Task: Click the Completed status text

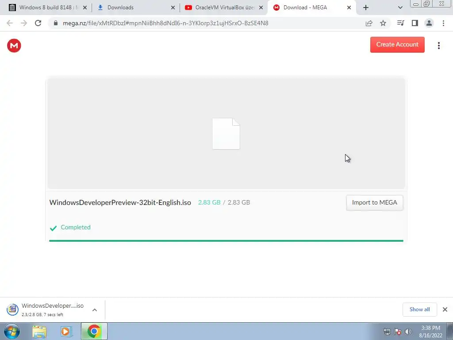Action: (76, 227)
